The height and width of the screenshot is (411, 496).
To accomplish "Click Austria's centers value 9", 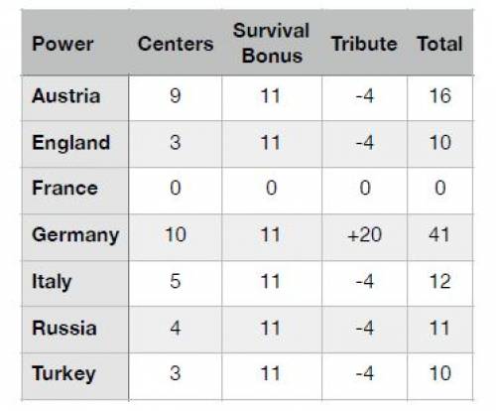I will [x=176, y=95].
